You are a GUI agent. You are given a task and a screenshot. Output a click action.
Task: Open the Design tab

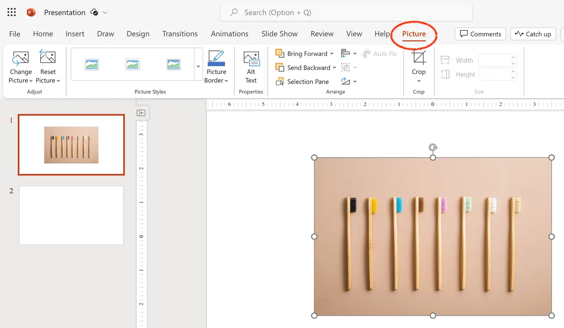click(138, 34)
